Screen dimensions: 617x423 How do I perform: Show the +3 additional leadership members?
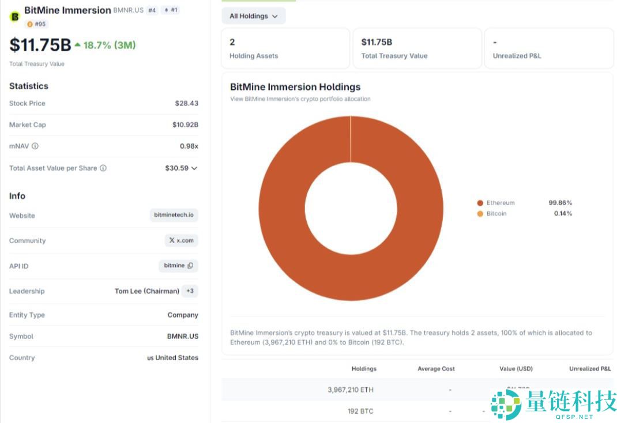(x=190, y=291)
